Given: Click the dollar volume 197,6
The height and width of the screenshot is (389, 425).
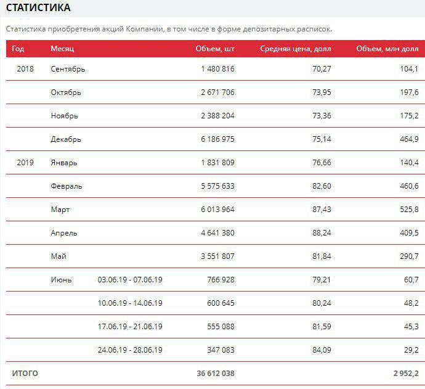Looking at the screenshot, I should (x=409, y=92).
